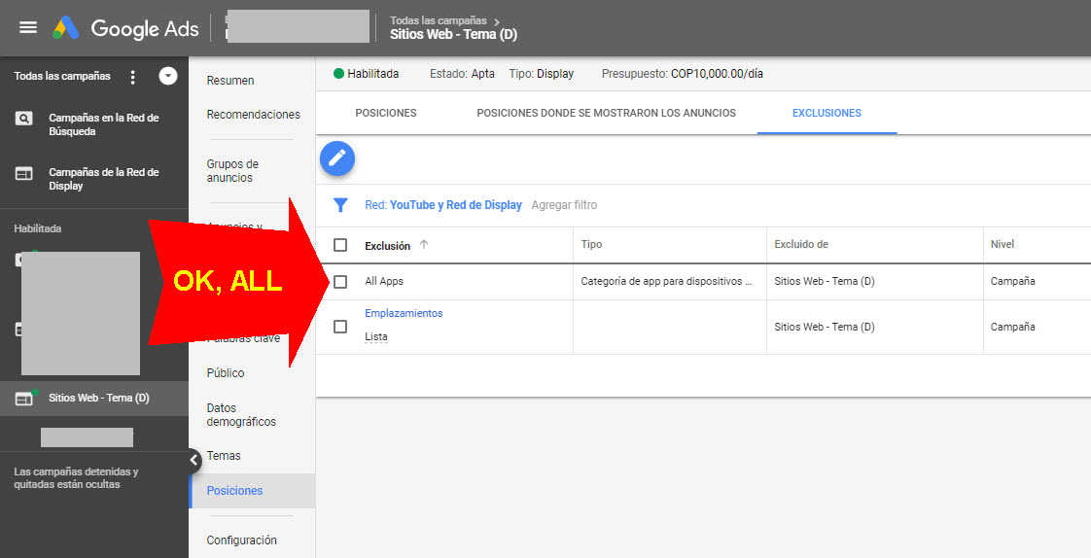Screen dimensions: 1091x558
Task: Click the sort arrow next to Exclusión
Action: coord(424,245)
